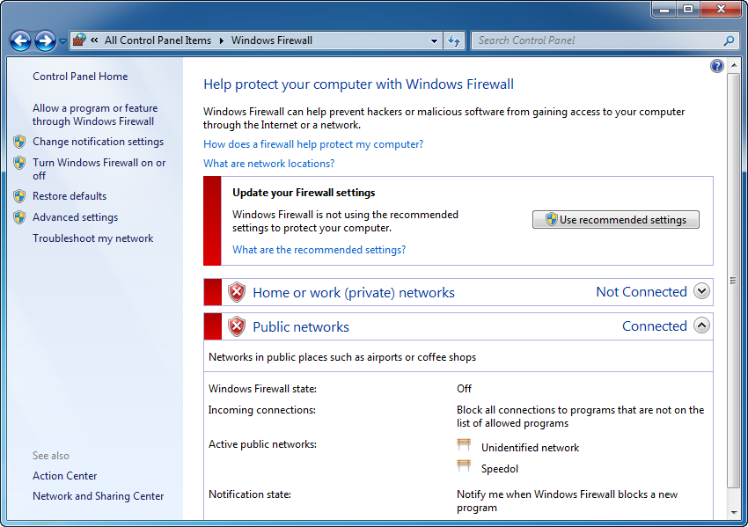This screenshot has width=748, height=527.
Task: Click the firewall state value Off
Action: (464, 389)
